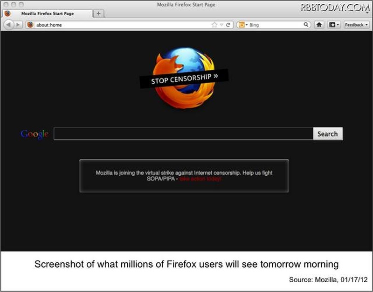
Task: Open the bookmarks menu button dropdown
Action: 334,25
